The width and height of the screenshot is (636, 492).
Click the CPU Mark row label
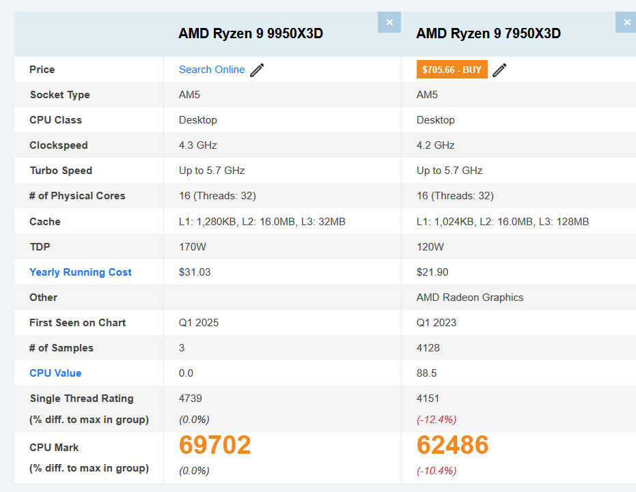(54, 448)
